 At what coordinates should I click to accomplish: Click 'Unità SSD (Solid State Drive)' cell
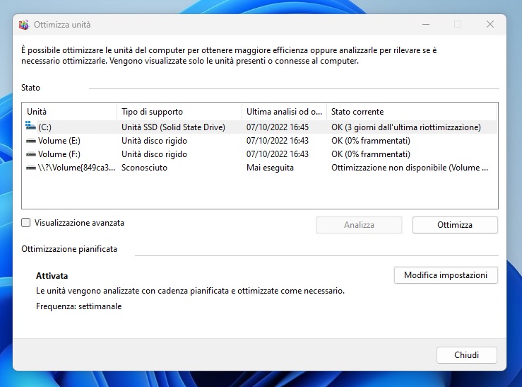[173, 127]
